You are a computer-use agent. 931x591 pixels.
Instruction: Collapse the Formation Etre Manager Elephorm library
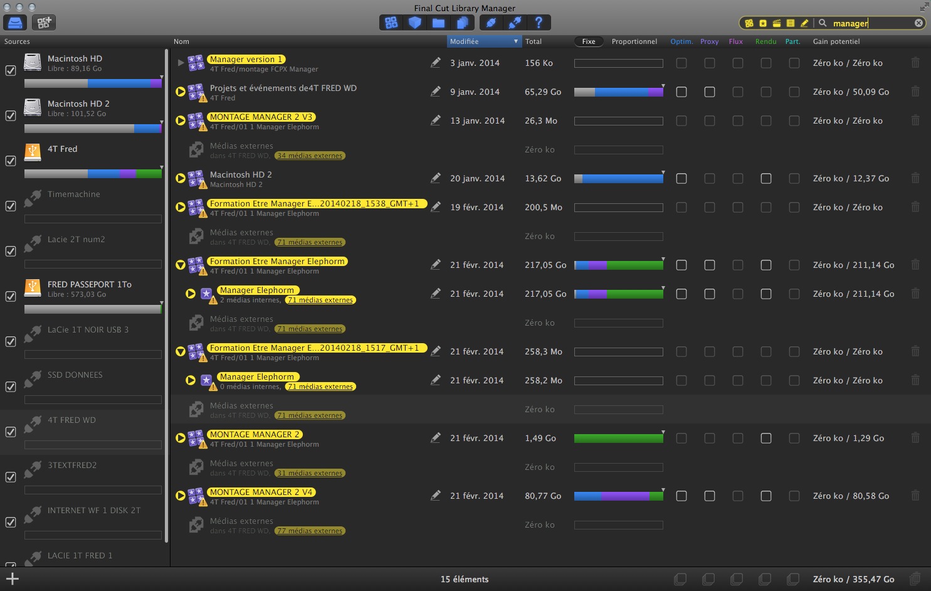[181, 265]
